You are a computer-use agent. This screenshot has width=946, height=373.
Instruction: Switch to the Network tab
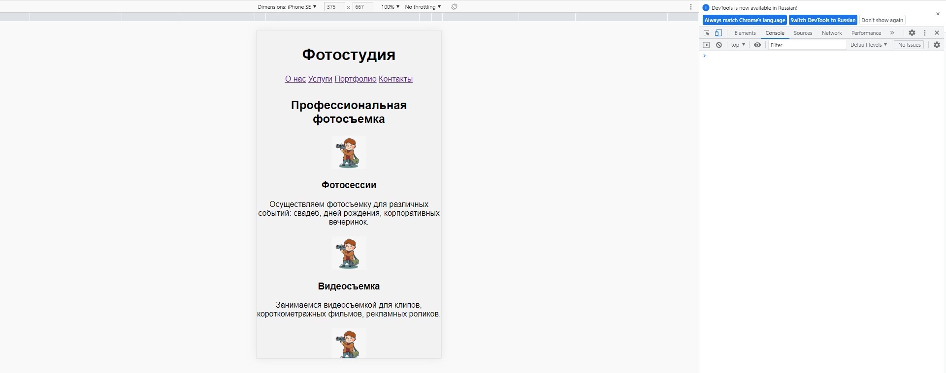[x=832, y=33]
